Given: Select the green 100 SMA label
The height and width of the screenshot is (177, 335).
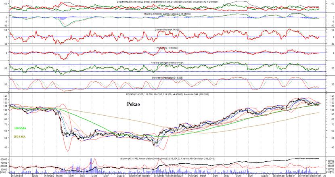Looking at the screenshot, I should pos(20,128).
